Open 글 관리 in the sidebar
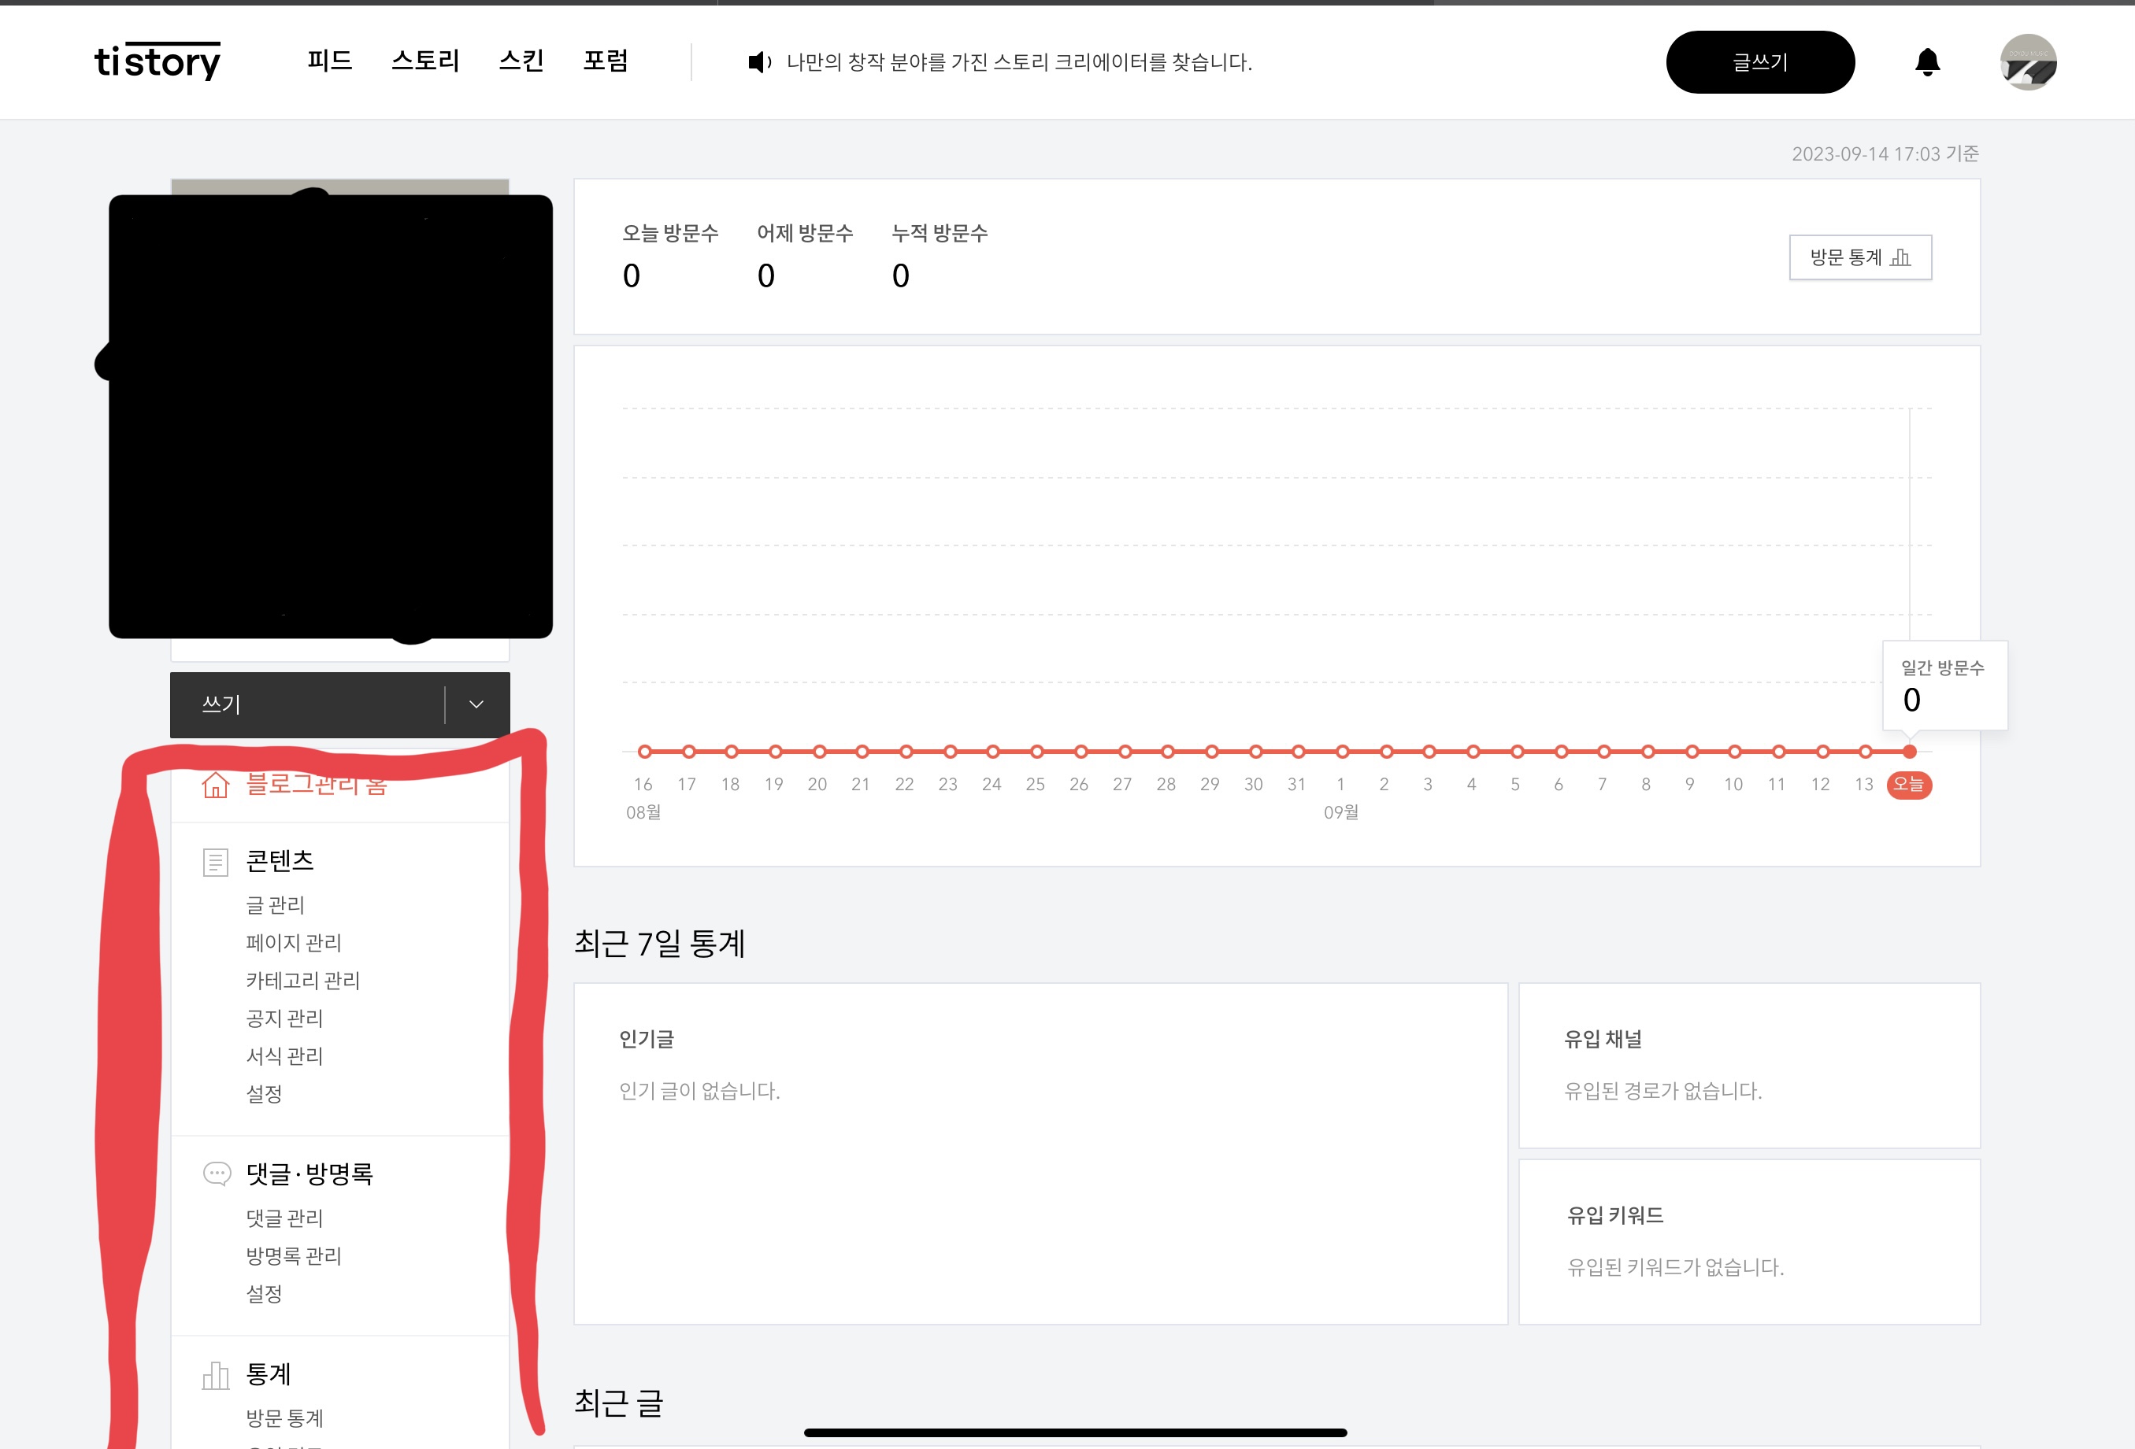 click(275, 904)
